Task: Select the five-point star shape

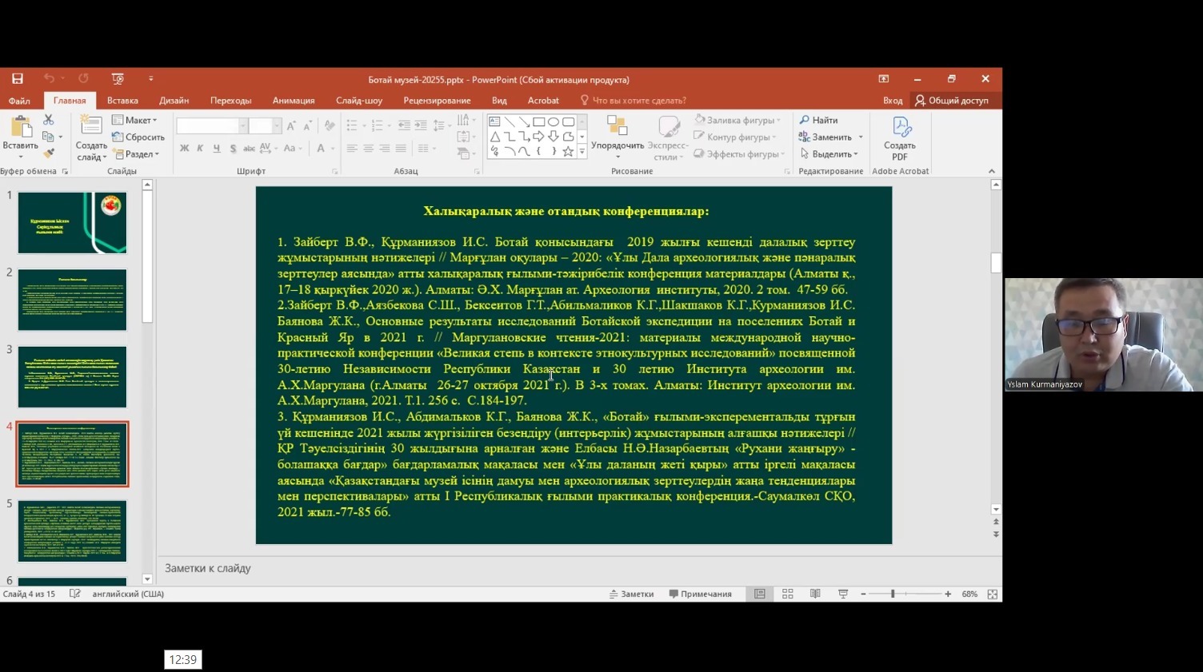Action: coord(568,151)
